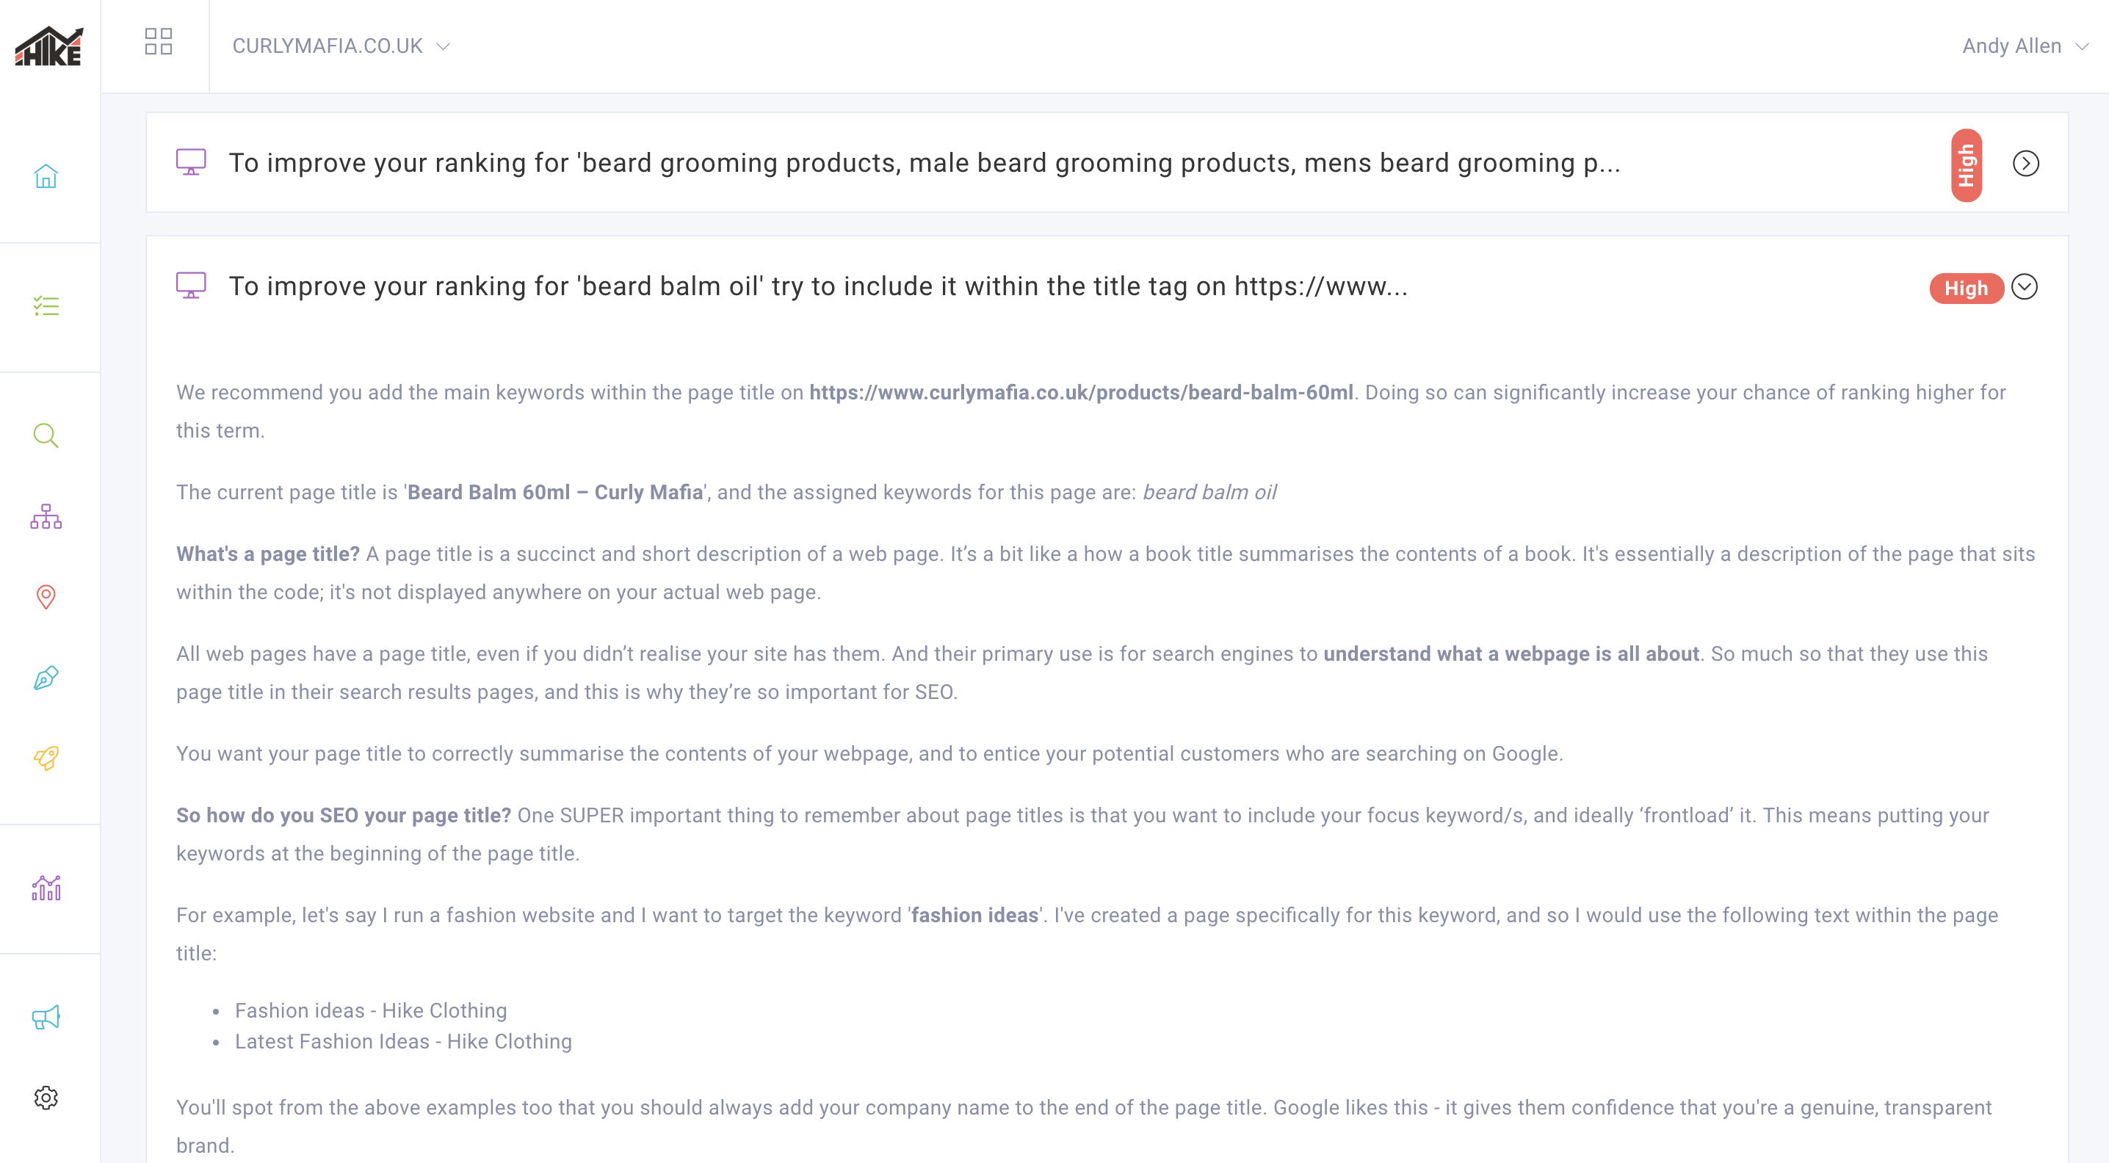Collapse the beard balm oil action chevron

(x=2024, y=286)
